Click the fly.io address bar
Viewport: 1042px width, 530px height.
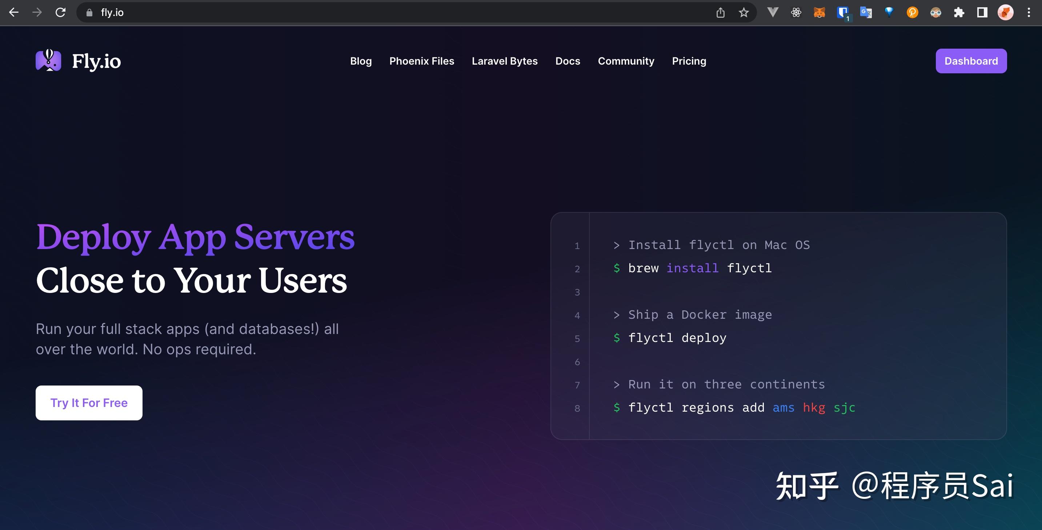tap(364, 12)
